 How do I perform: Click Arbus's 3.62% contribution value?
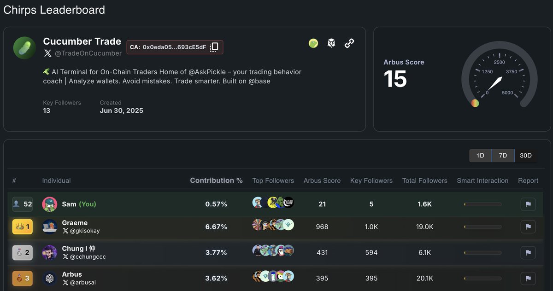(216, 278)
